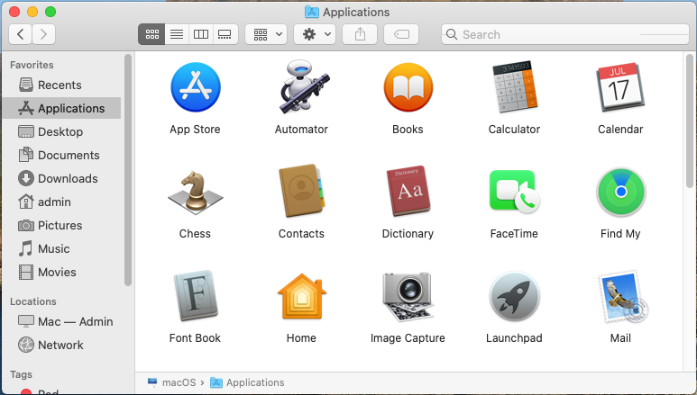
Task: Select the Launchpad rocket icon
Action: tap(513, 296)
